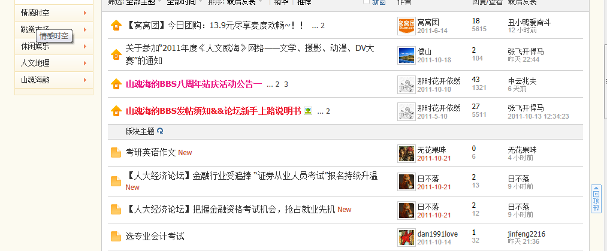
Task: Go to page 3 of 站庆活动 thread
Action: (x=286, y=84)
